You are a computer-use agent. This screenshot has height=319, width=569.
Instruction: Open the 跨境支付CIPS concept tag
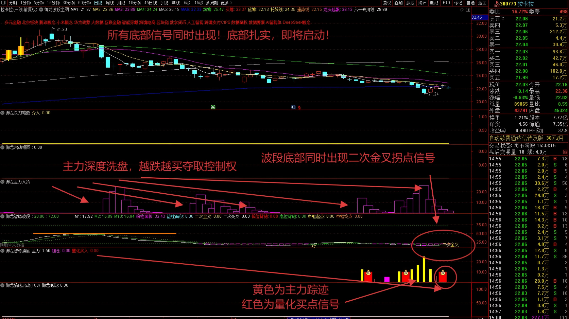pos(217,22)
